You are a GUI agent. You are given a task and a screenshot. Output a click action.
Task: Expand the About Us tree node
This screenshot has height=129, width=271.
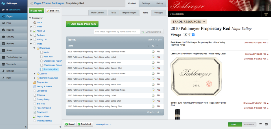pyautogui.click(x=31, y=31)
